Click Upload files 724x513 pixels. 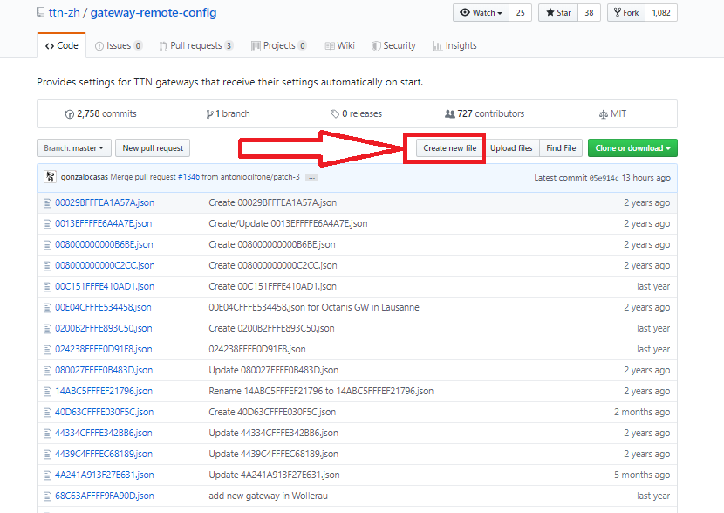[x=511, y=147]
